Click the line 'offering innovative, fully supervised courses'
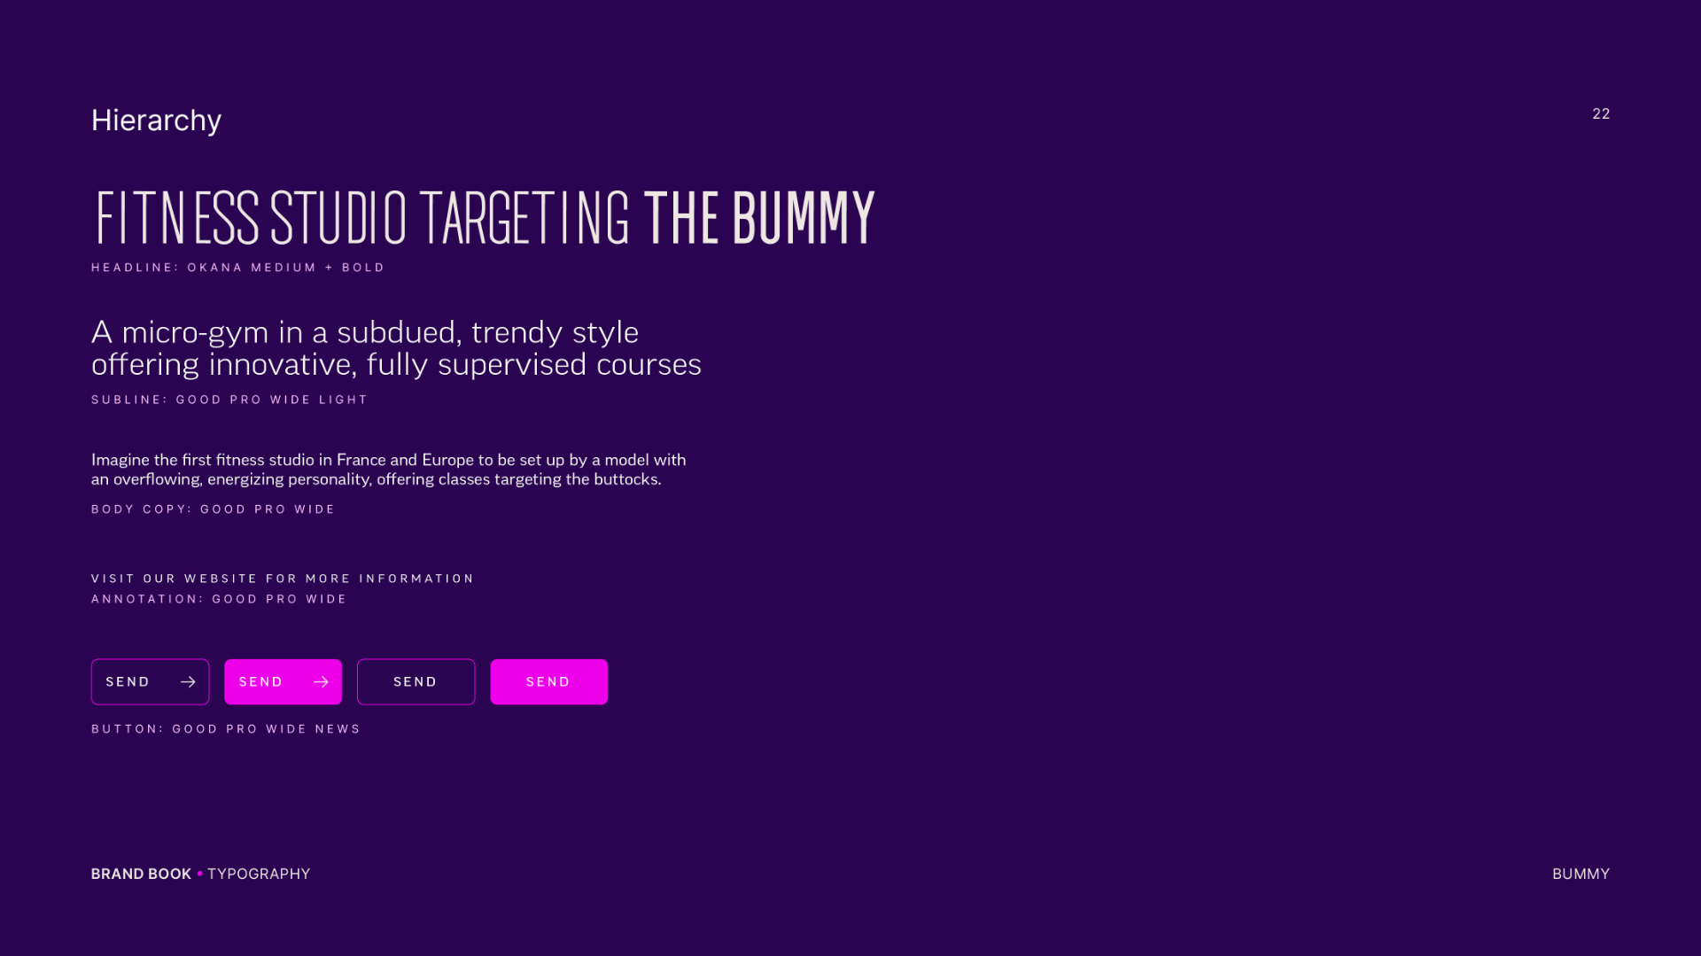Viewport: 1701px width, 956px height. (396, 364)
